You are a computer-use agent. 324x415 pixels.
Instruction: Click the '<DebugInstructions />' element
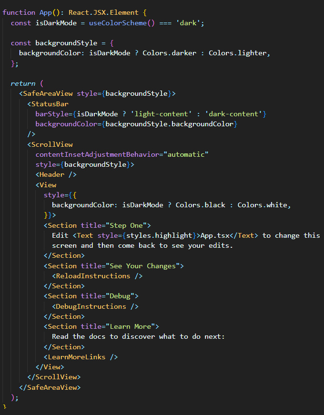(95, 306)
